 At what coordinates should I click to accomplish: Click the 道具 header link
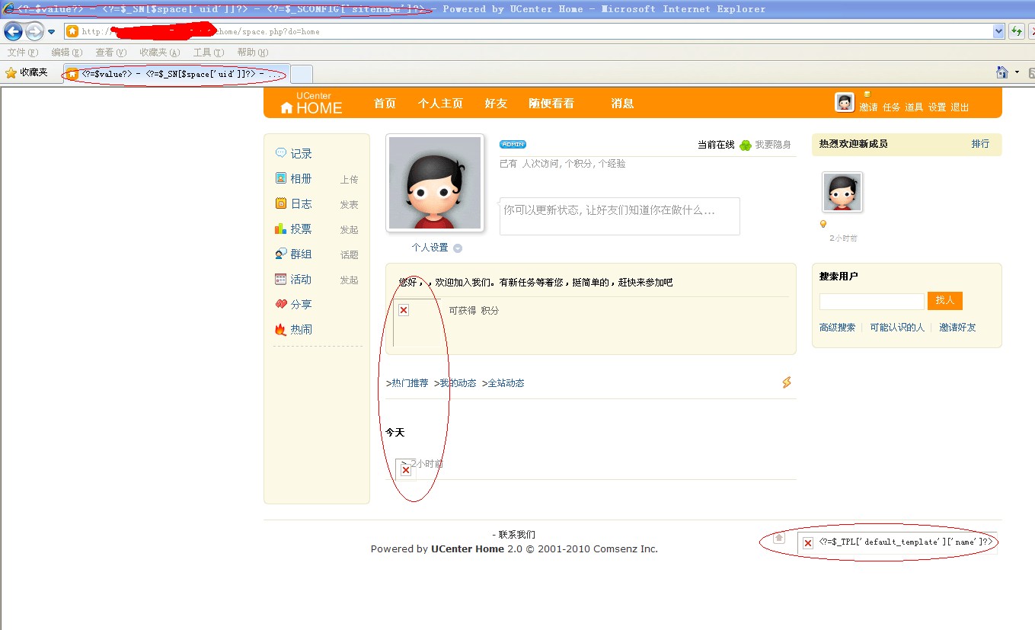pyautogui.click(x=914, y=107)
